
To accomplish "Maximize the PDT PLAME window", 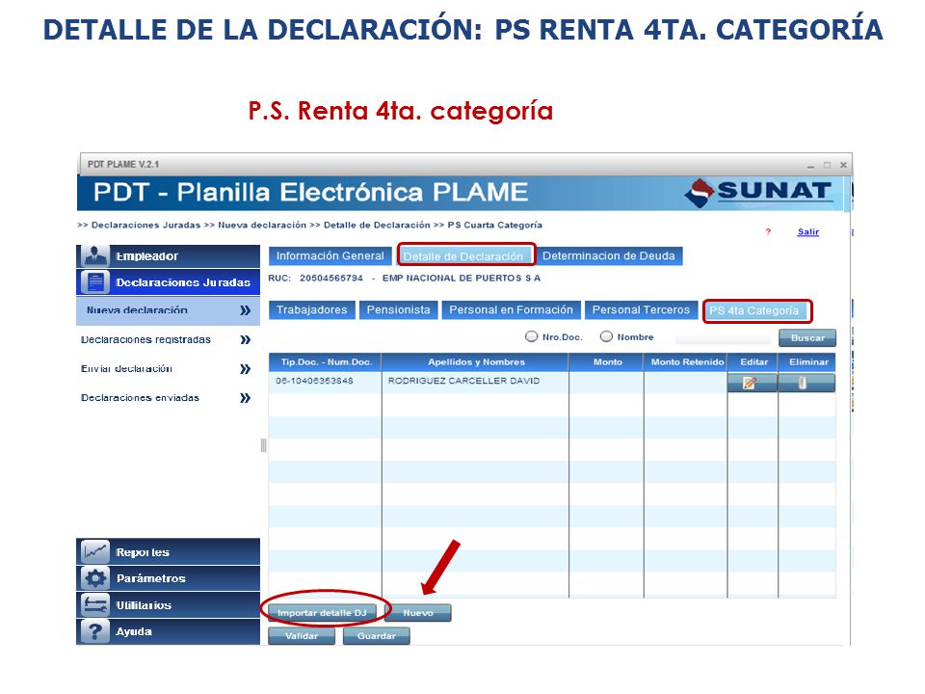I will 827,165.
